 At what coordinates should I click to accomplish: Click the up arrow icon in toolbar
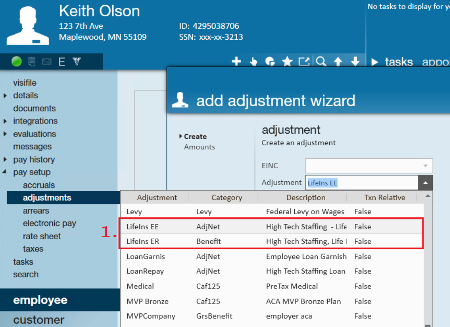[x=338, y=61]
